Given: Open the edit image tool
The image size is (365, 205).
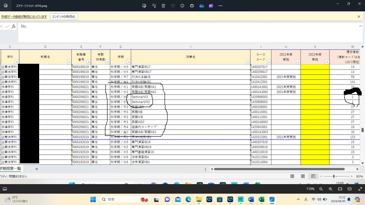Looking at the screenshot, I should (144, 6).
